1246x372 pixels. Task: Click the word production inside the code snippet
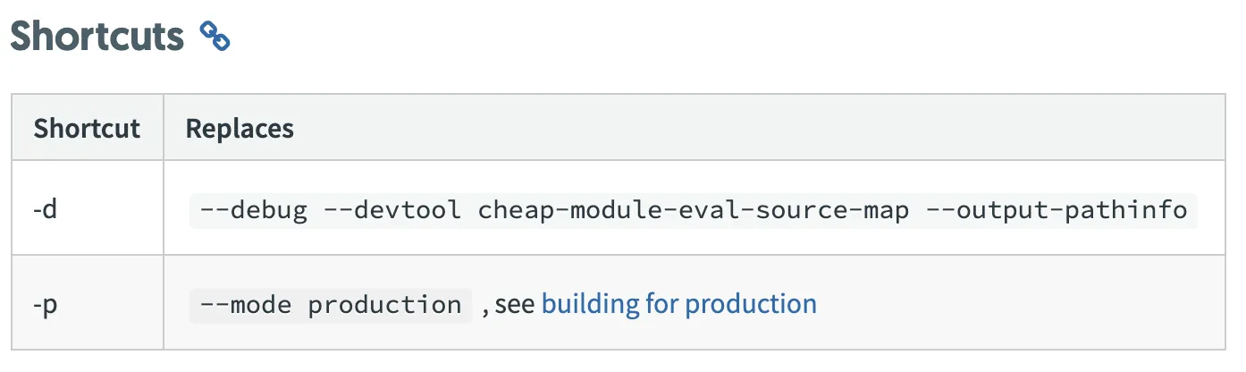coord(384,305)
